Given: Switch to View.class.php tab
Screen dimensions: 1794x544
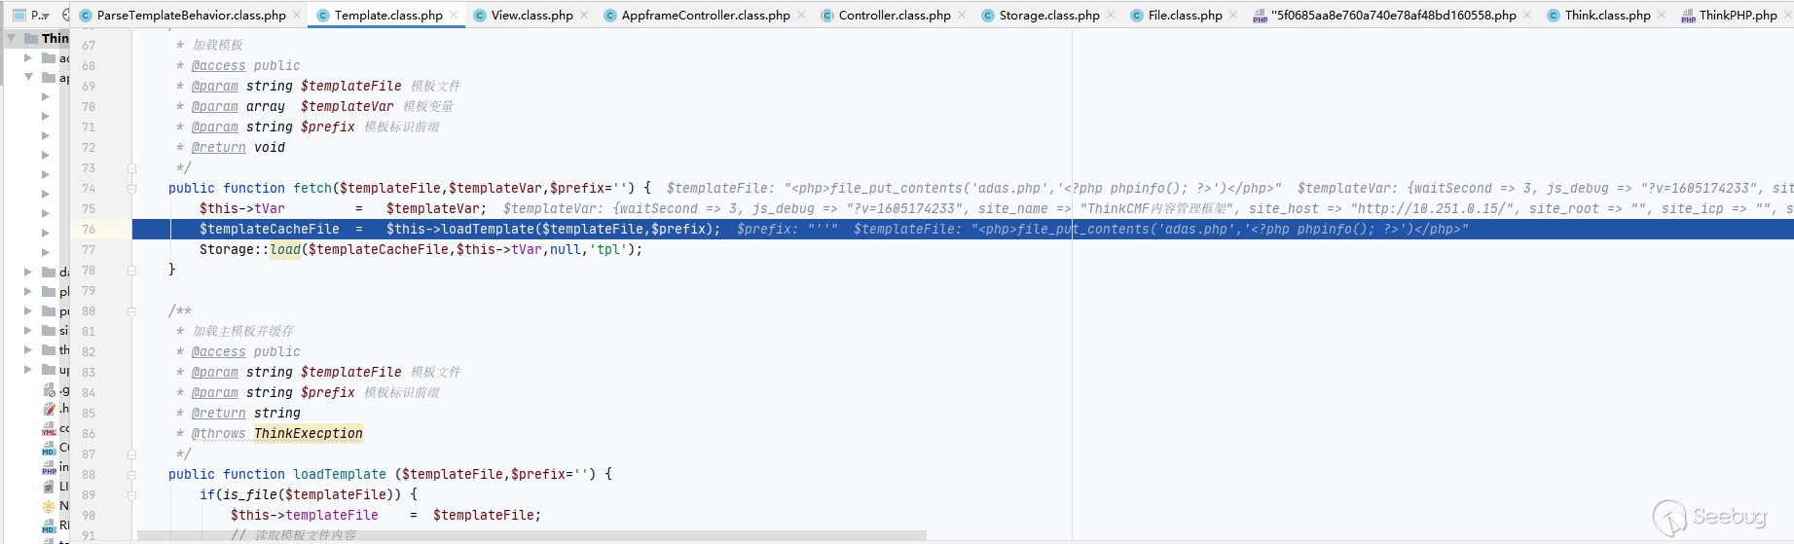Looking at the screenshot, I should [x=531, y=16].
